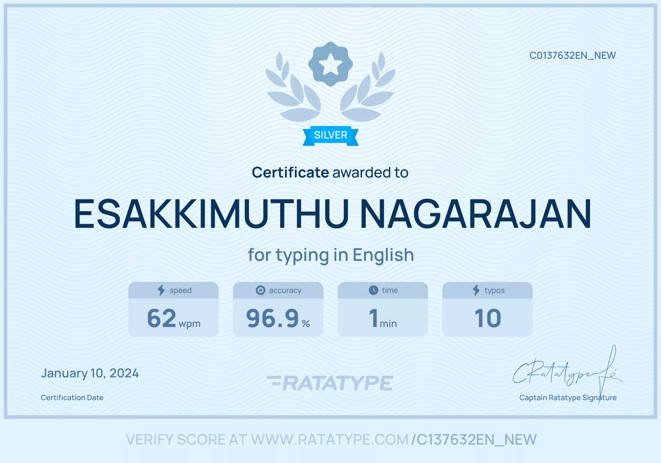
Task: Click the 'Certificate awarded to' heading
Action: pos(330,172)
